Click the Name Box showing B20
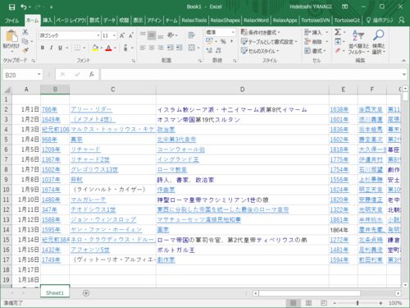The height and width of the screenshot is (308, 410). (x=23, y=75)
